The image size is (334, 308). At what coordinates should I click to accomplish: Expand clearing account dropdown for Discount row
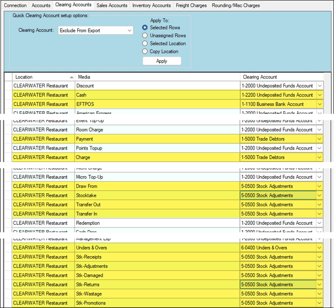[319, 86]
